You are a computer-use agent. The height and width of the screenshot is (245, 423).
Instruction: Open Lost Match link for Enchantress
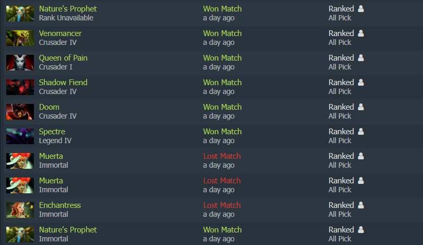coord(222,205)
